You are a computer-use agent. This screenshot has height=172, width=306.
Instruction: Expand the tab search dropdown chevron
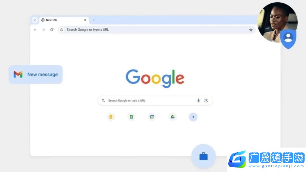(x=35, y=20)
